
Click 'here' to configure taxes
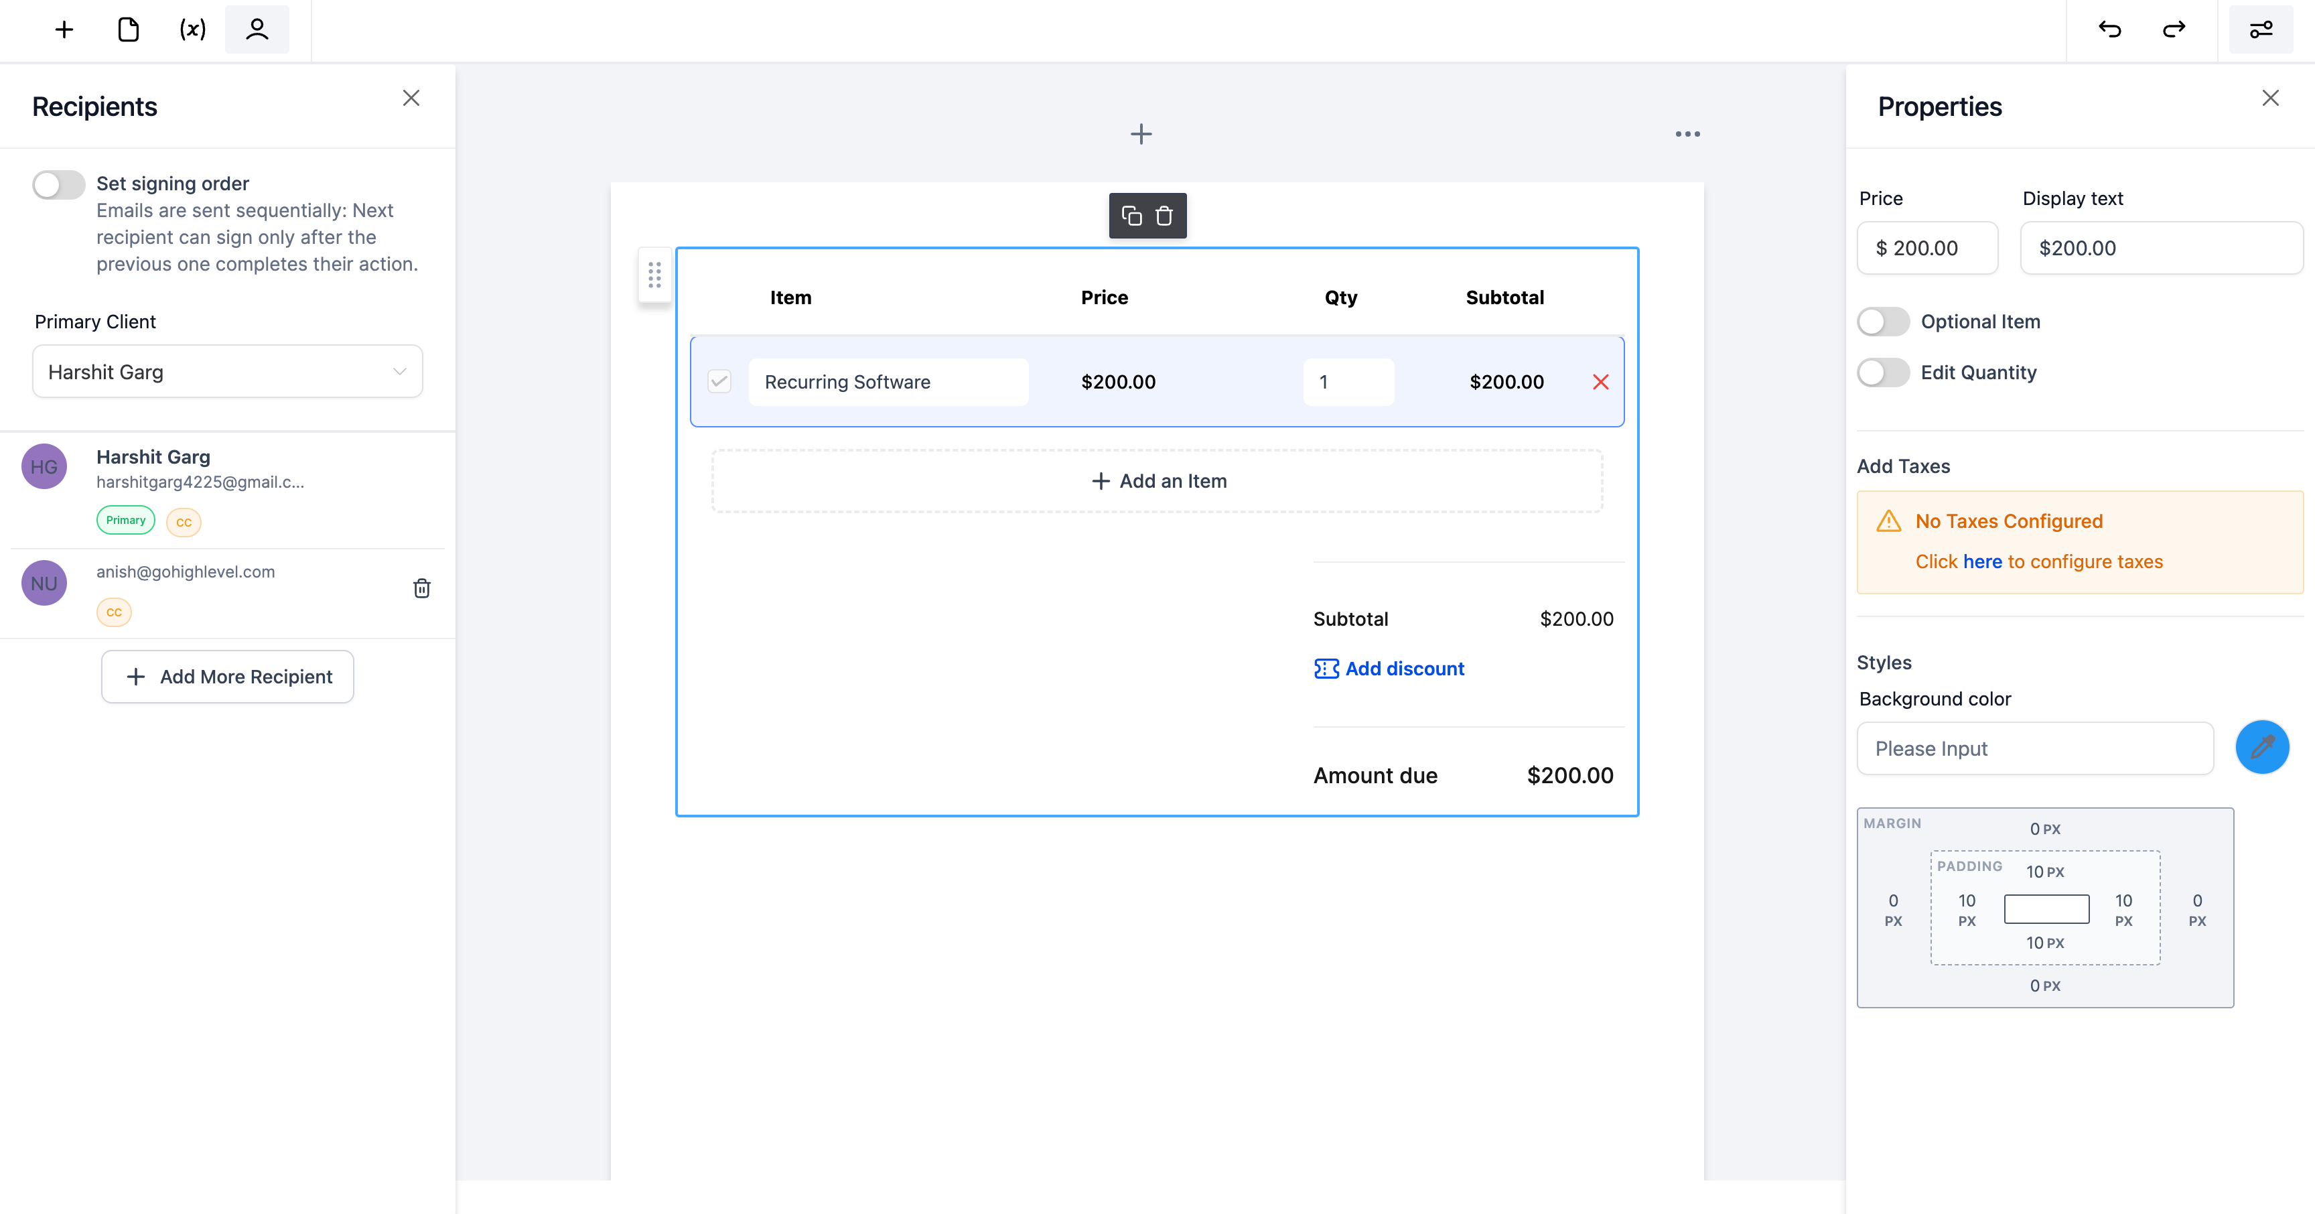[x=1981, y=561]
